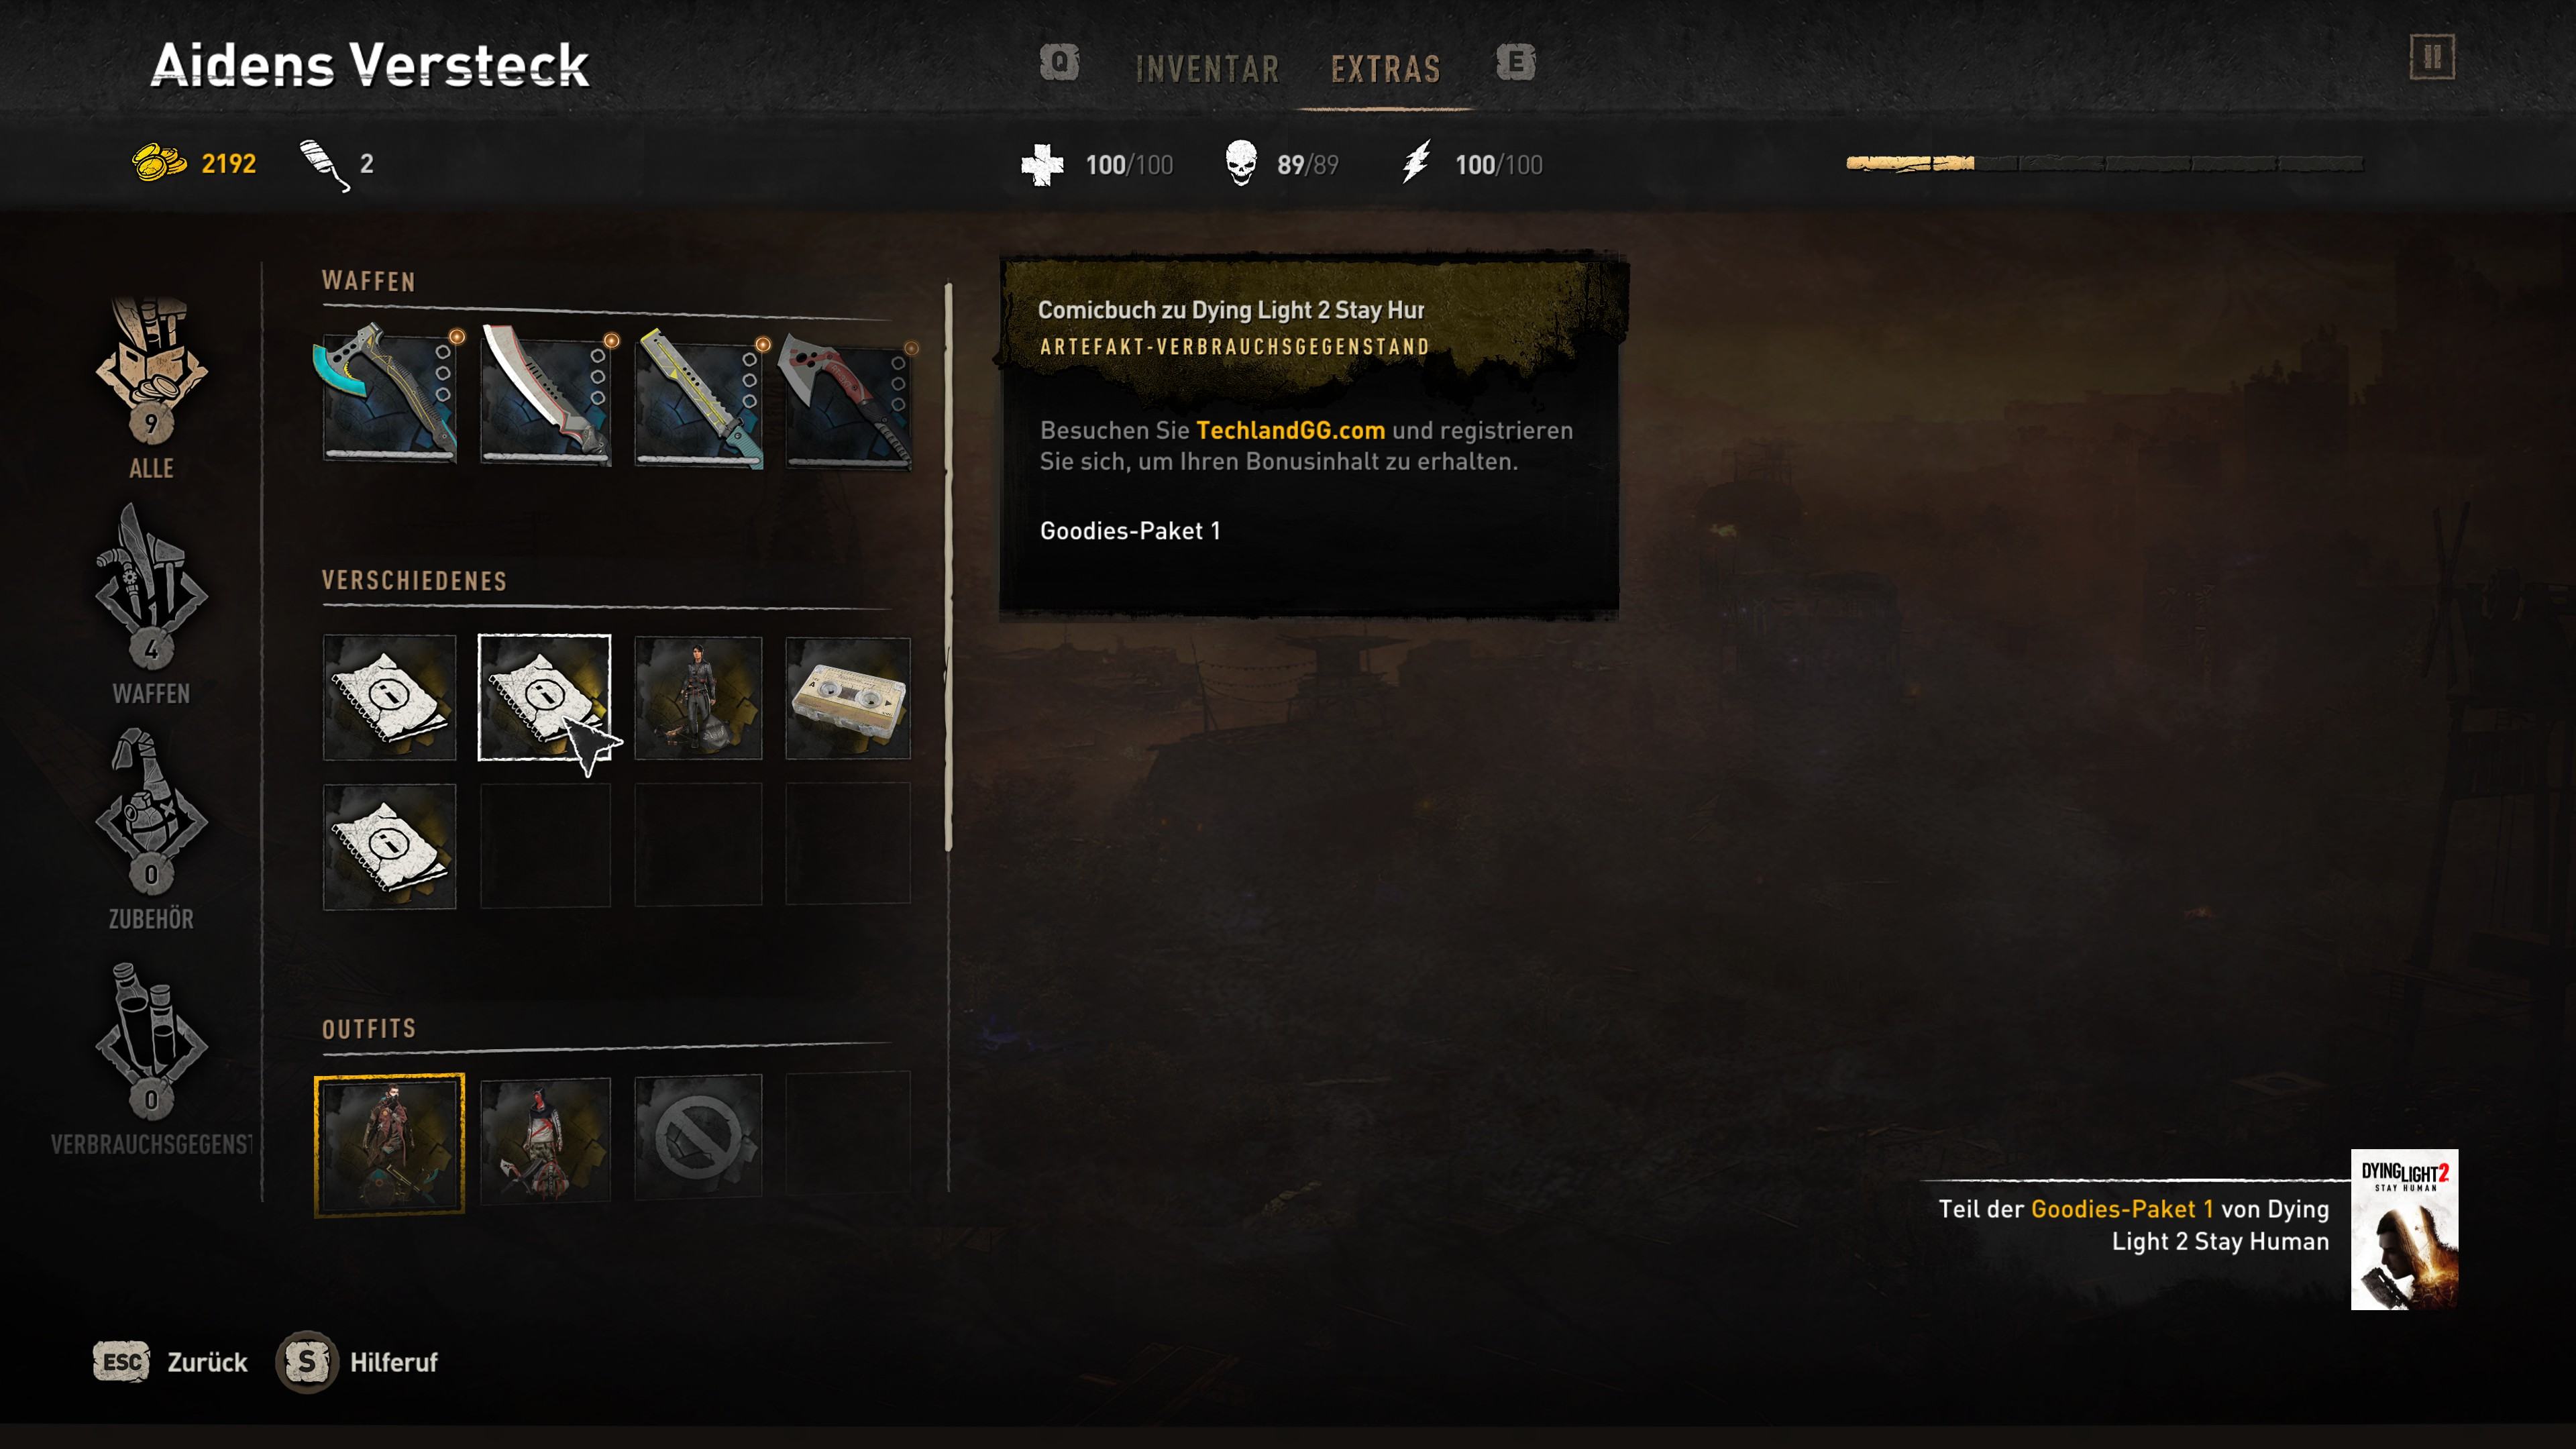Click the item list scrollbar
The width and height of the screenshot is (2576, 1449).
coord(948,567)
